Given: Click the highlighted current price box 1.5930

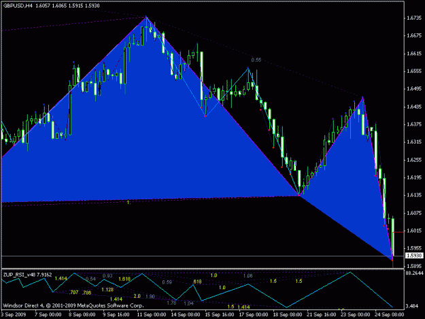Looking at the screenshot, I should (414, 256).
